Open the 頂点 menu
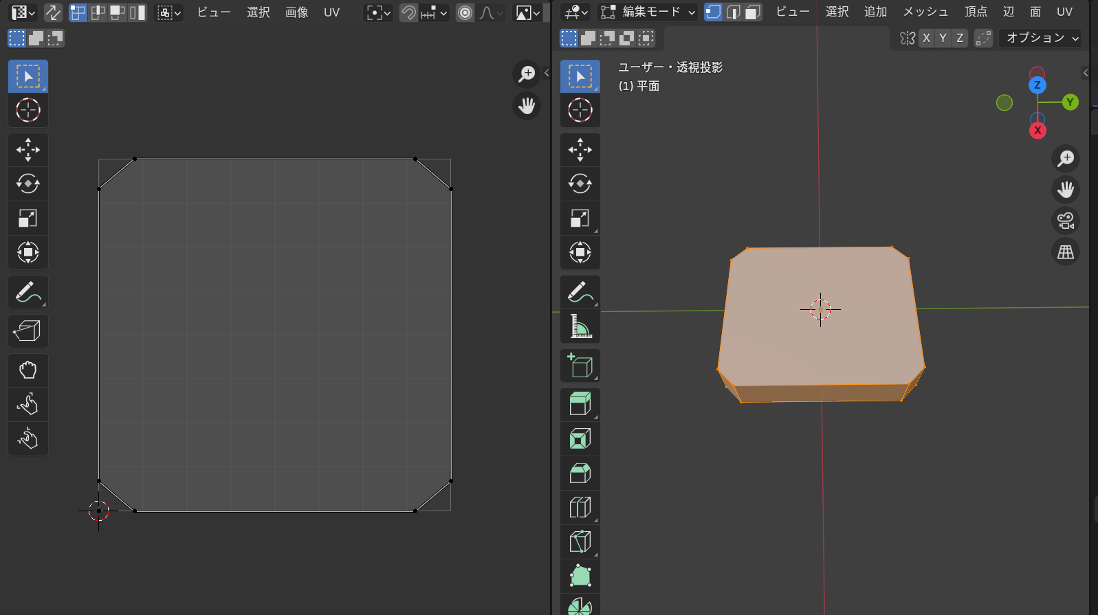 [x=976, y=12]
